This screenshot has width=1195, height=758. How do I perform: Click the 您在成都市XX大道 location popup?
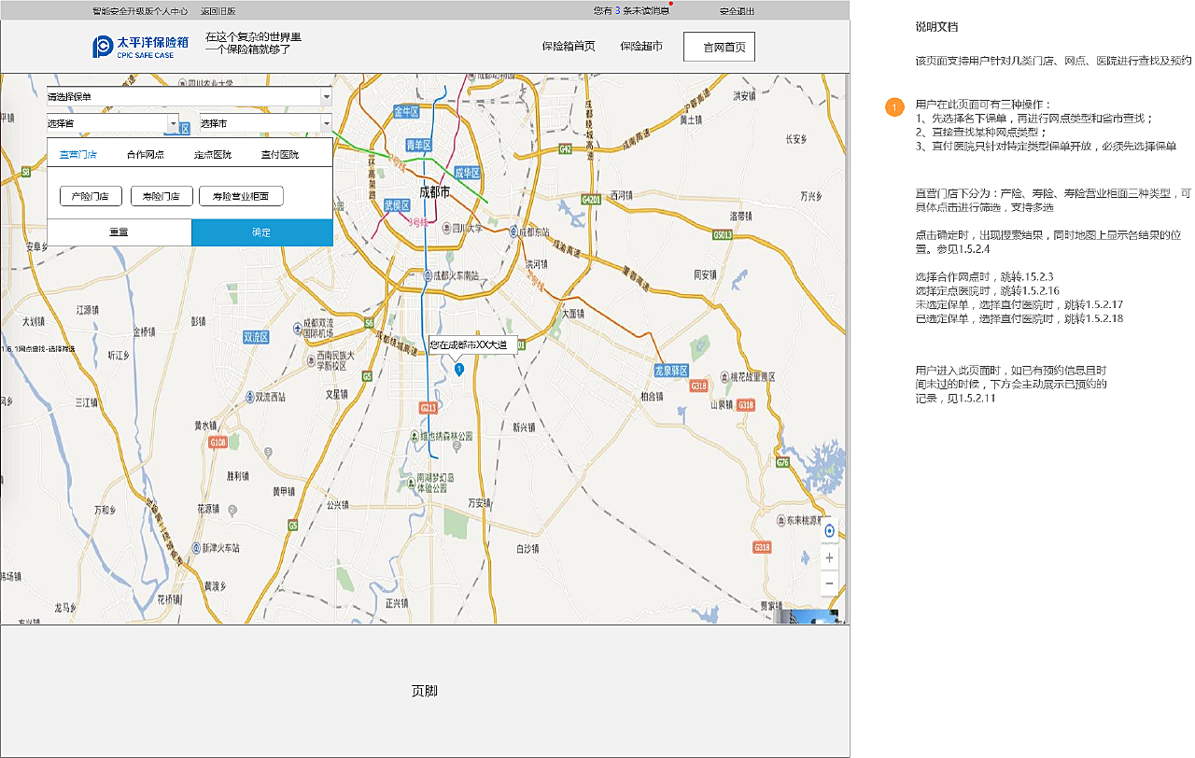(472, 344)
